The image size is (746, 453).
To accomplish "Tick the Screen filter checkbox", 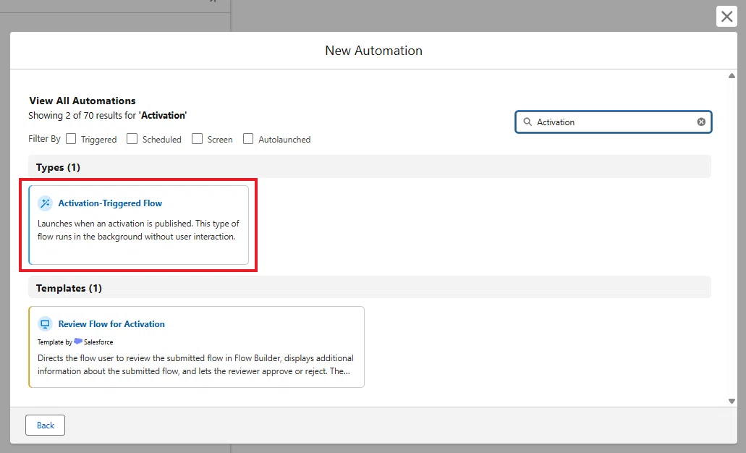I will click(x=197, y=138).
